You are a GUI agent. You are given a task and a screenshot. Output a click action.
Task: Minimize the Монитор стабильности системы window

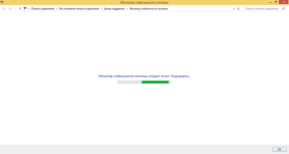270,2
